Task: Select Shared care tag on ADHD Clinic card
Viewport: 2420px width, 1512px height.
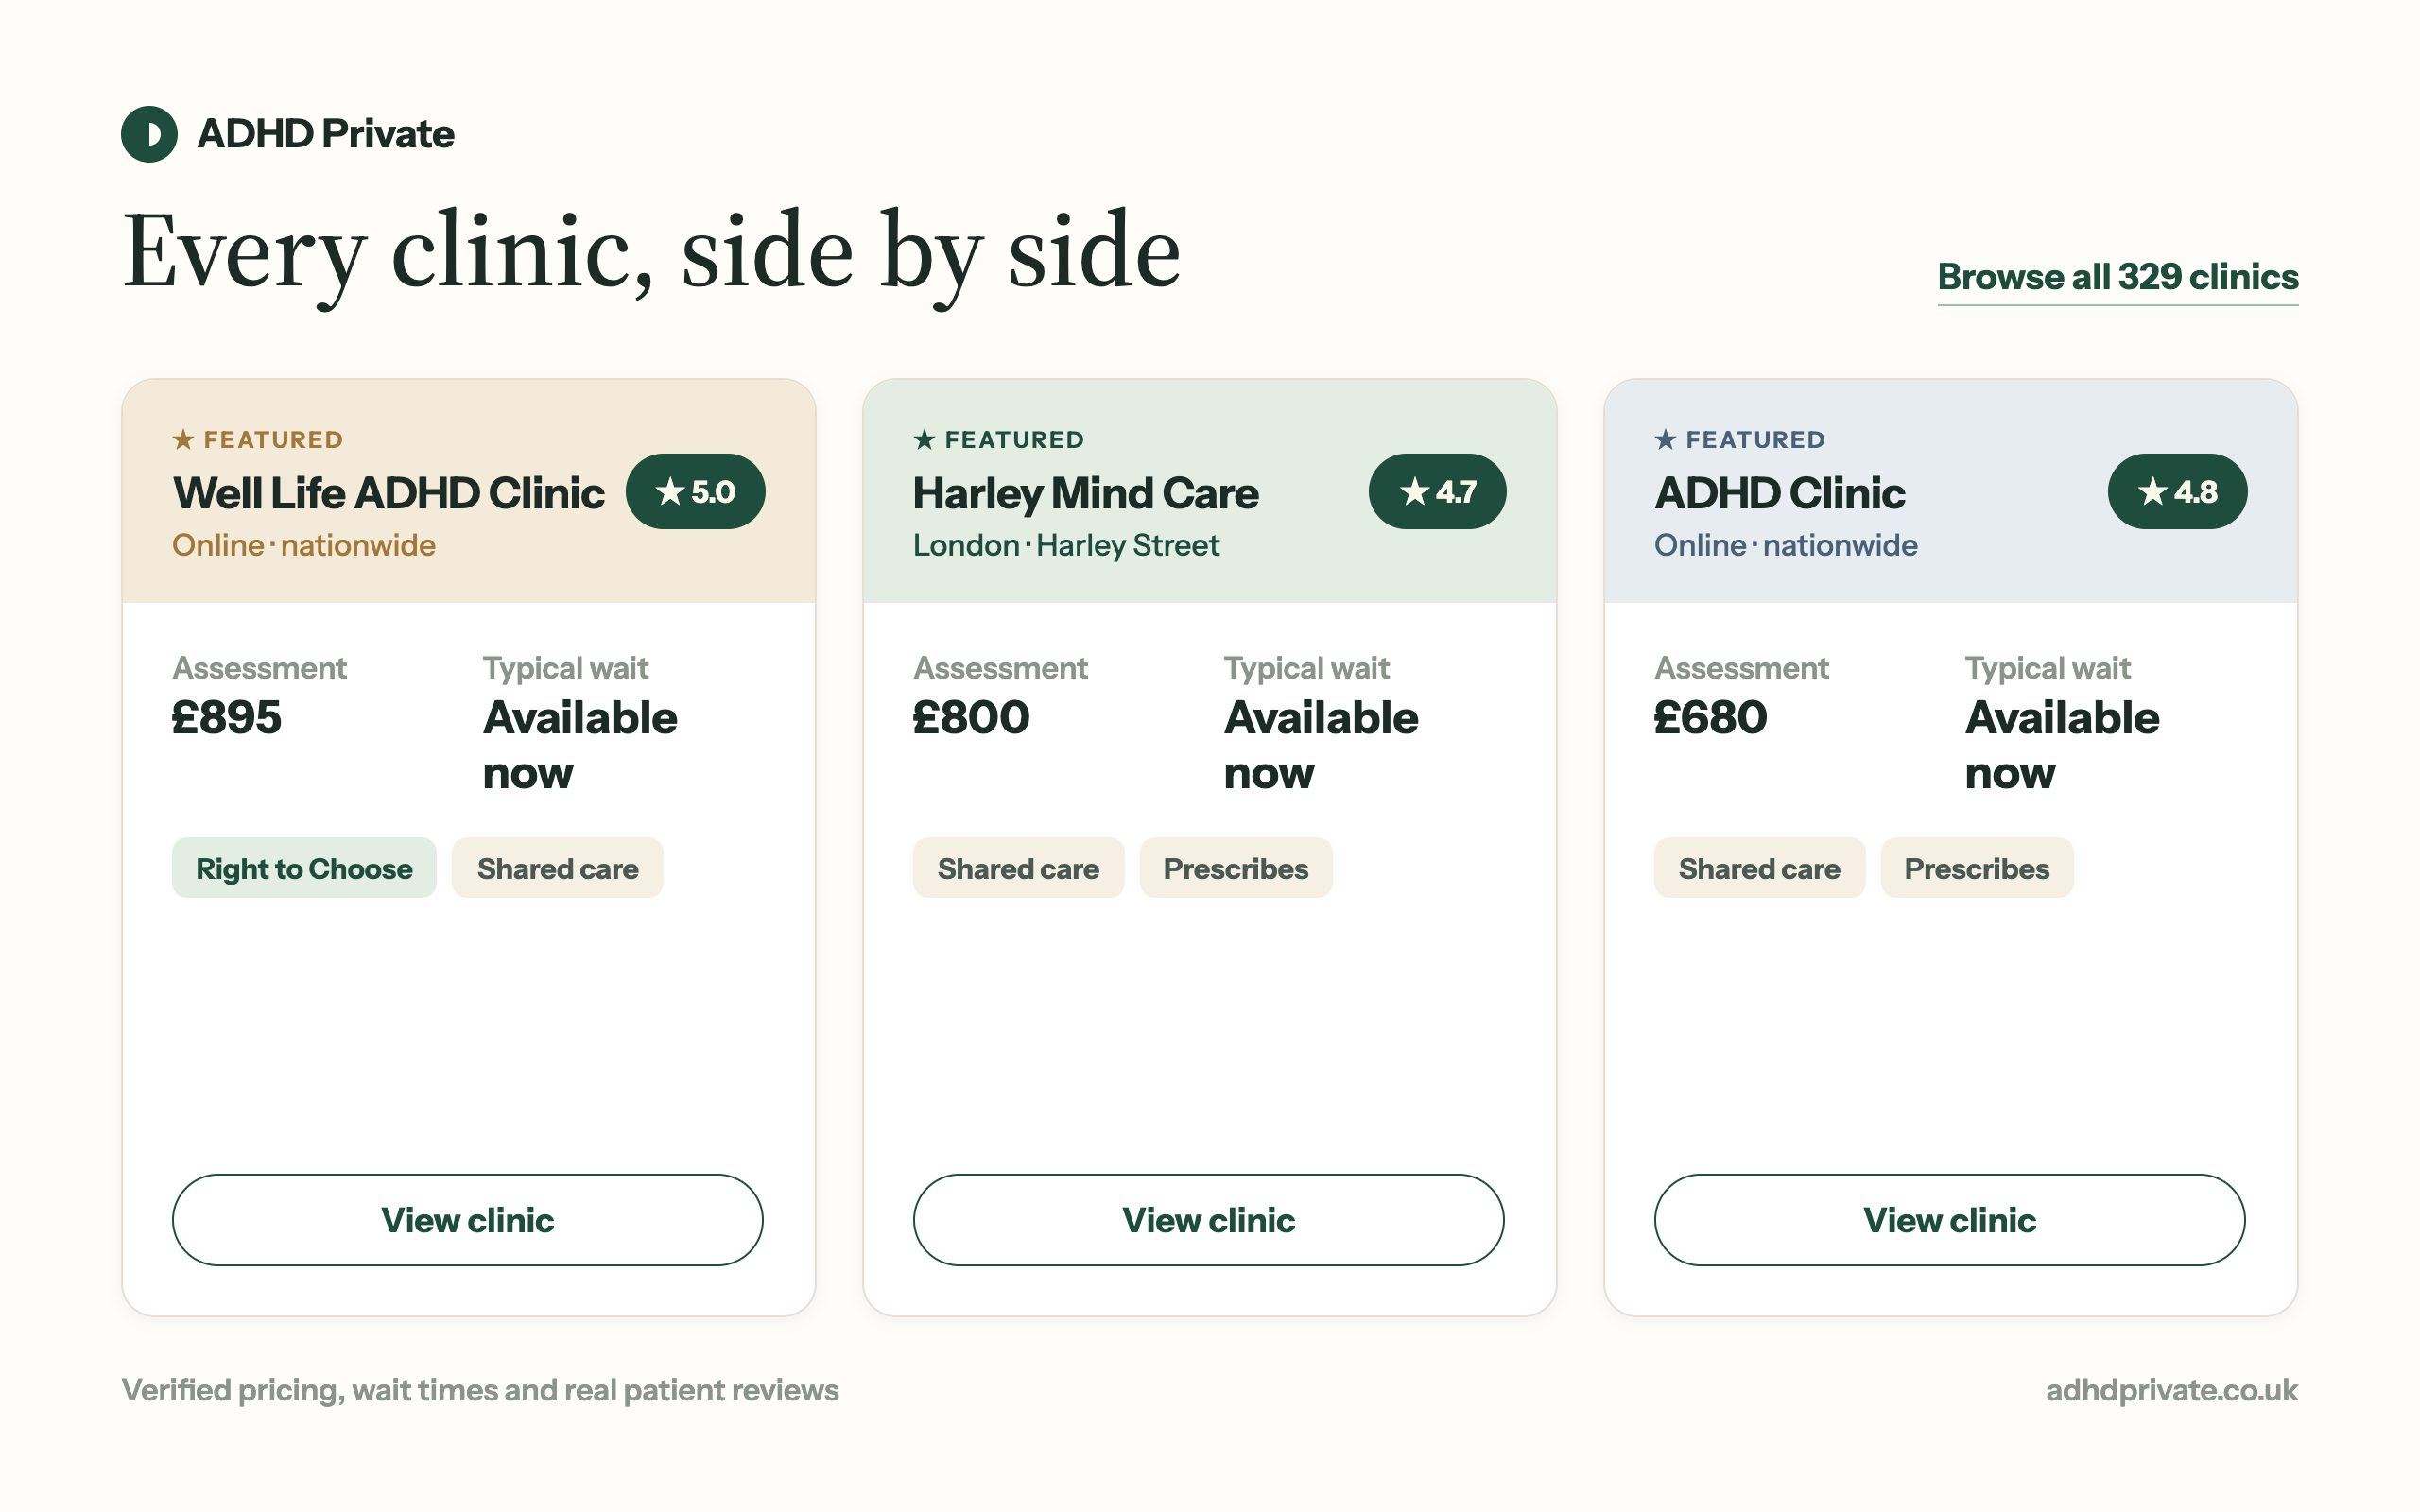Action: click(x=1759, y=868)
